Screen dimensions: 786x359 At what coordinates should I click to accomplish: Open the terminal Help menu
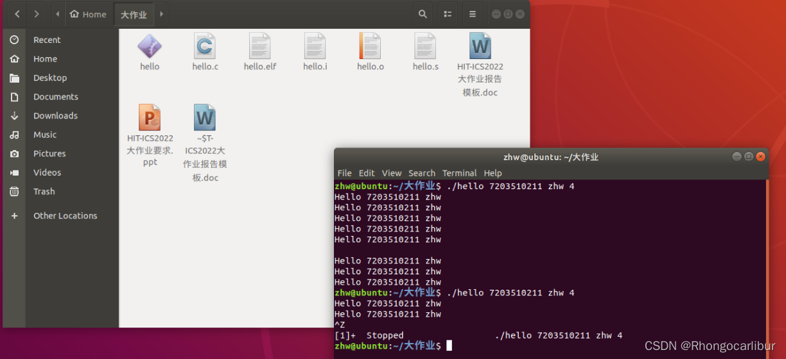(493, 173)
